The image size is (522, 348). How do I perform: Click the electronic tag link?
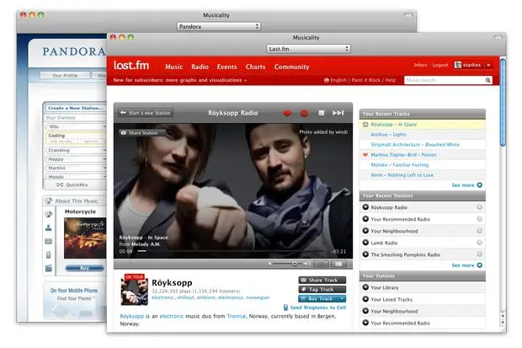click(x=162, y=297)
